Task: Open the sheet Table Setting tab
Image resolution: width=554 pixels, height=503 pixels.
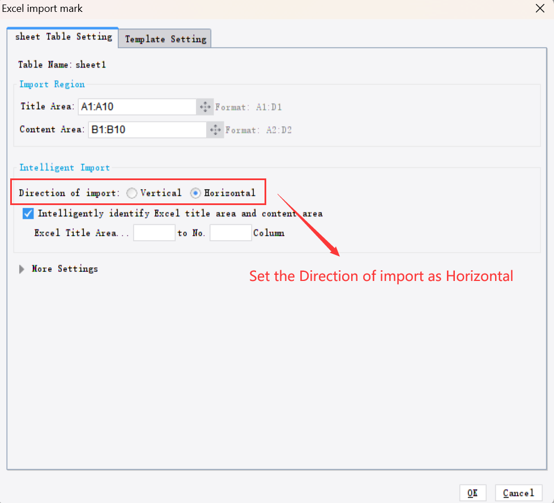Action: [x=62, y=36]
